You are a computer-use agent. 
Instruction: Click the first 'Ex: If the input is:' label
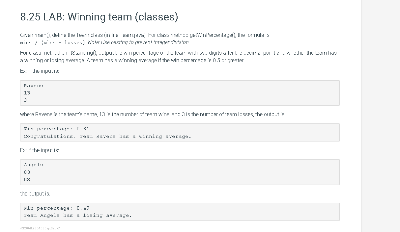(40, 71)
